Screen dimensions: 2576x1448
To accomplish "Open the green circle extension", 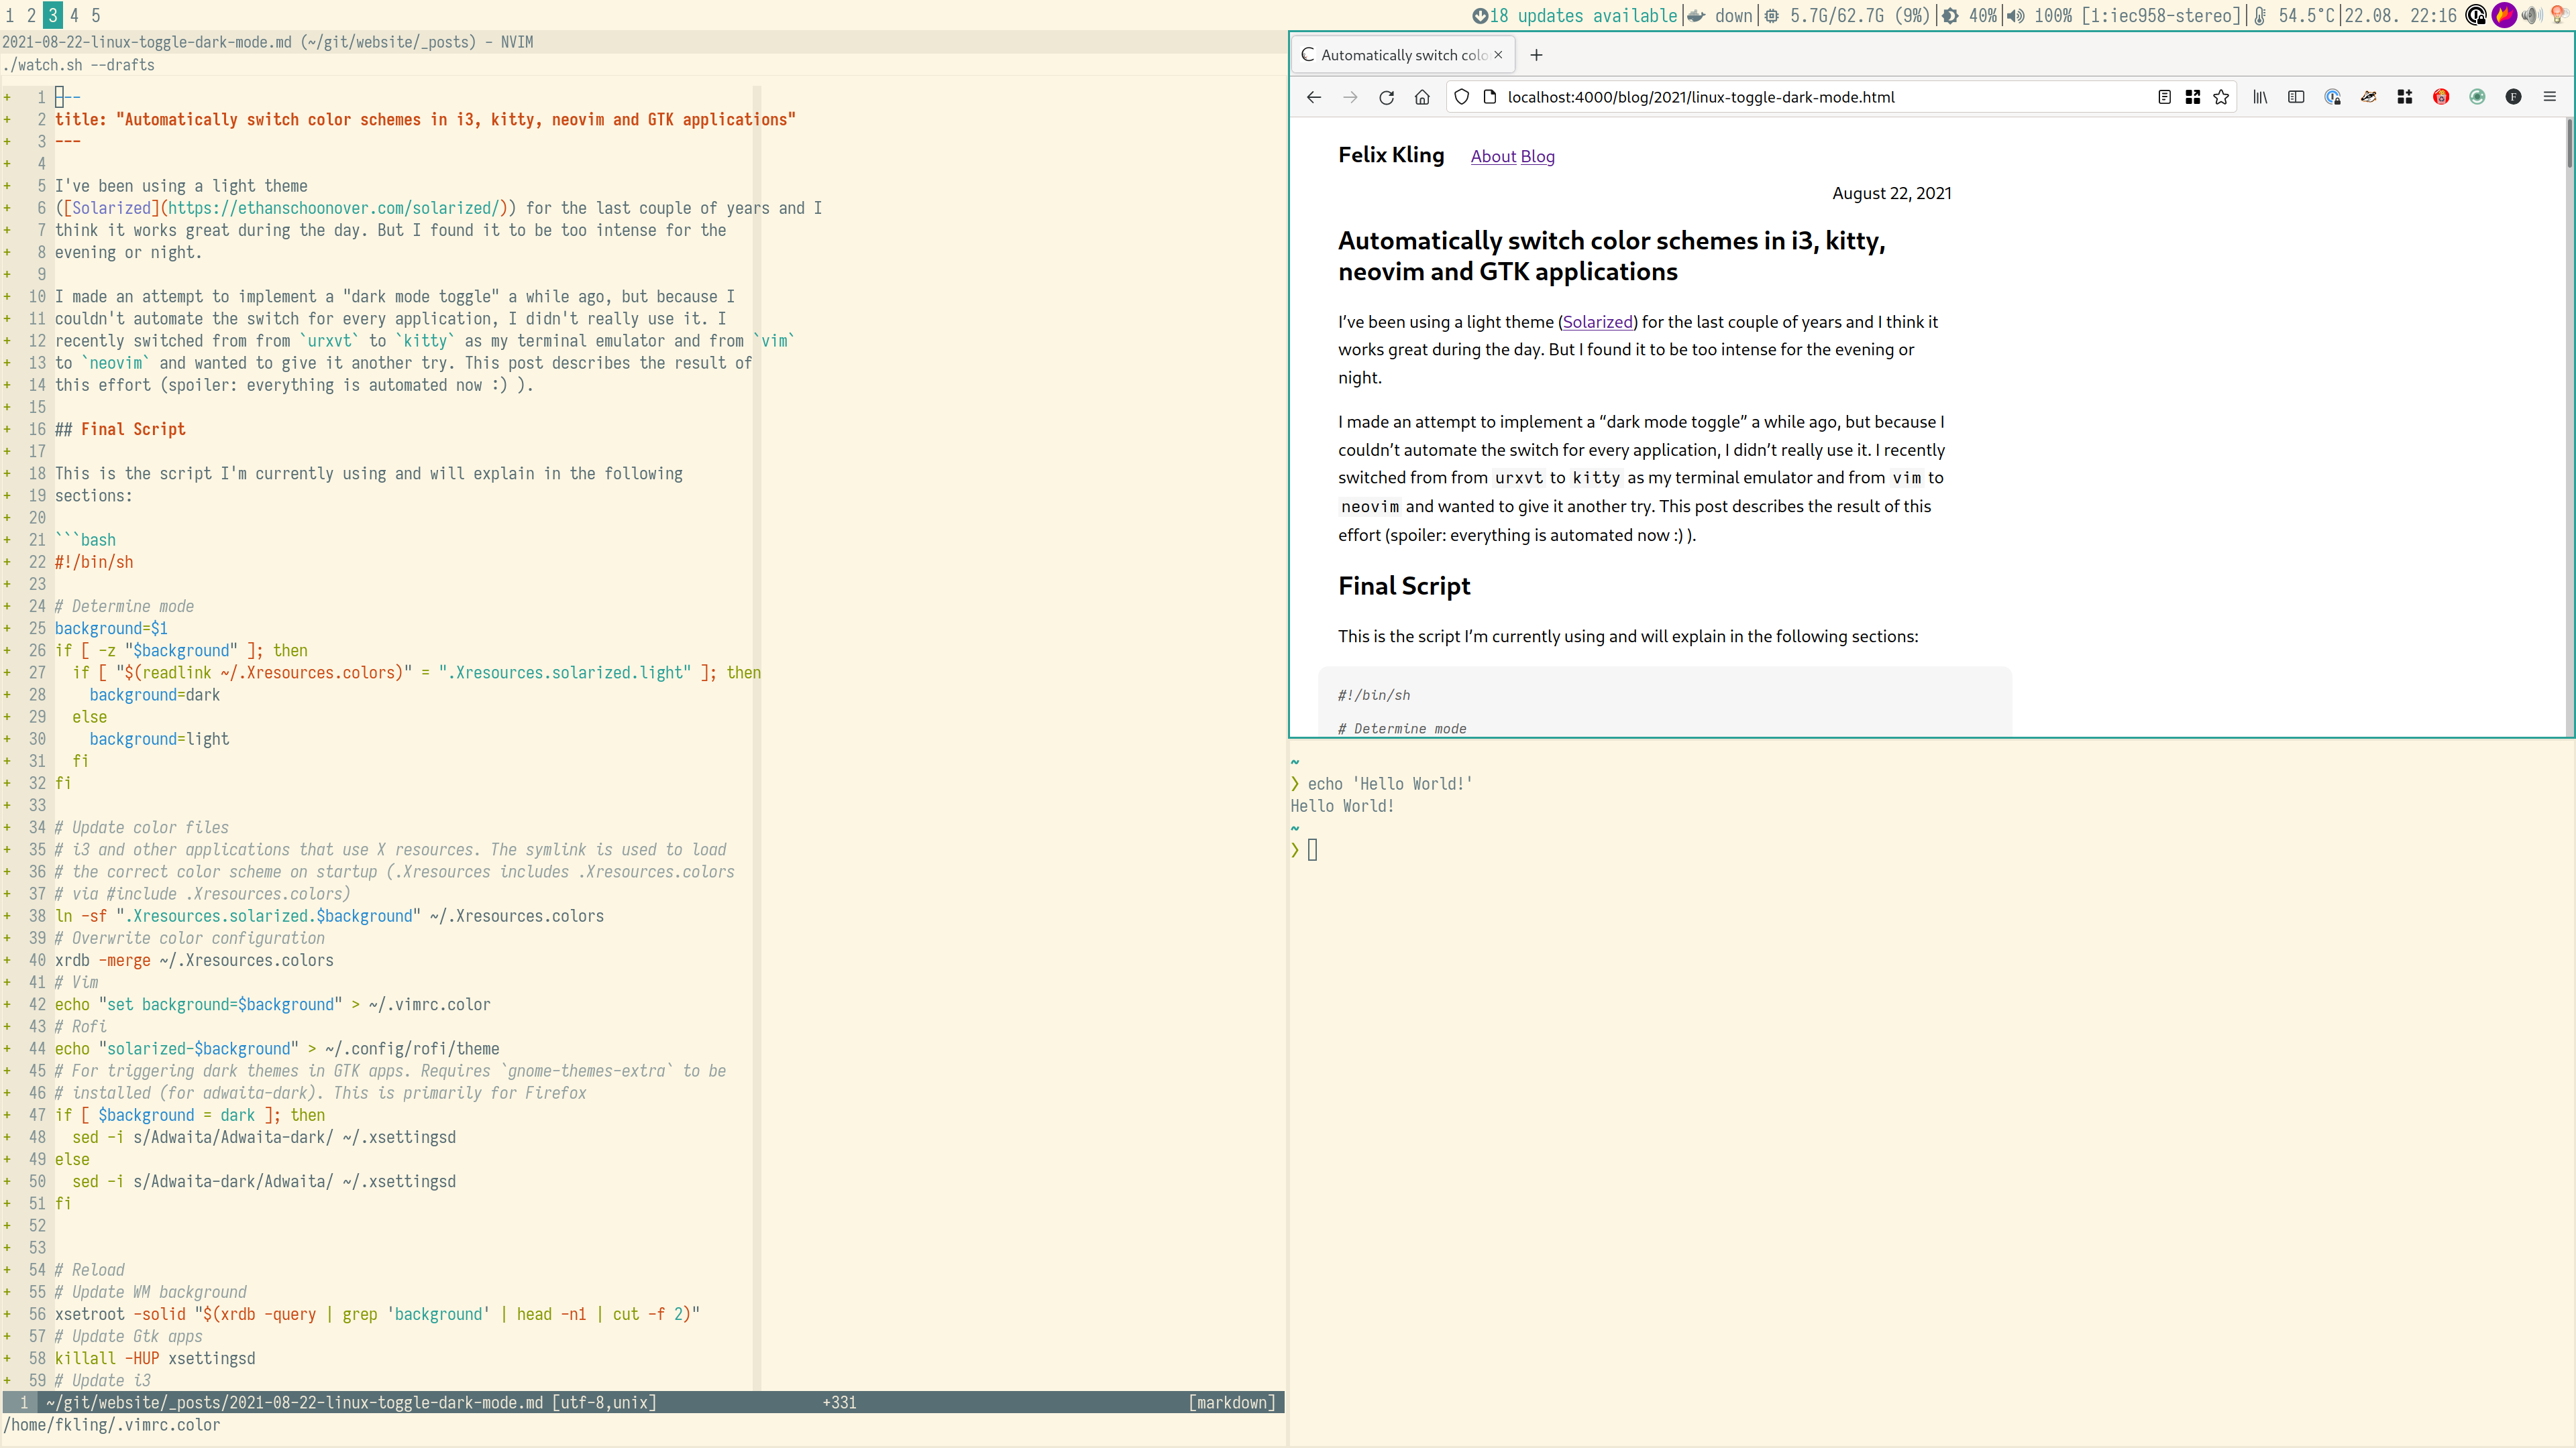I will (x=2477, y=97).
